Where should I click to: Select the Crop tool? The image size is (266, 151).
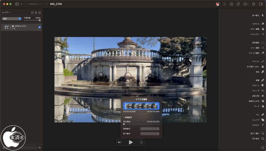tap(263, 139)
